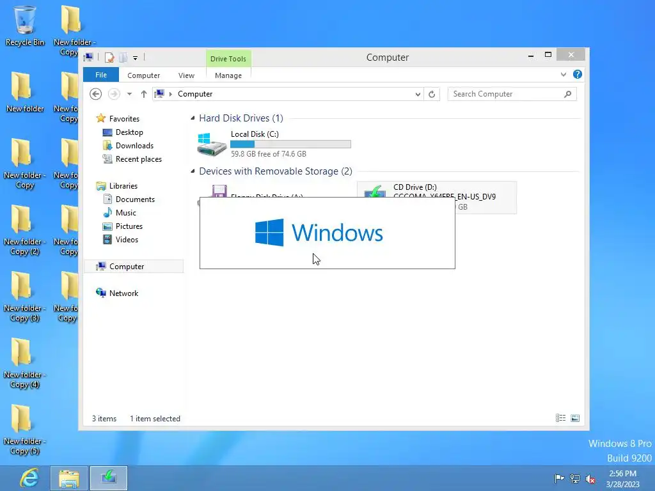Open File Explorer taskbar button
Viewport: 655px width, 491px height.
(x=69, y=478)
